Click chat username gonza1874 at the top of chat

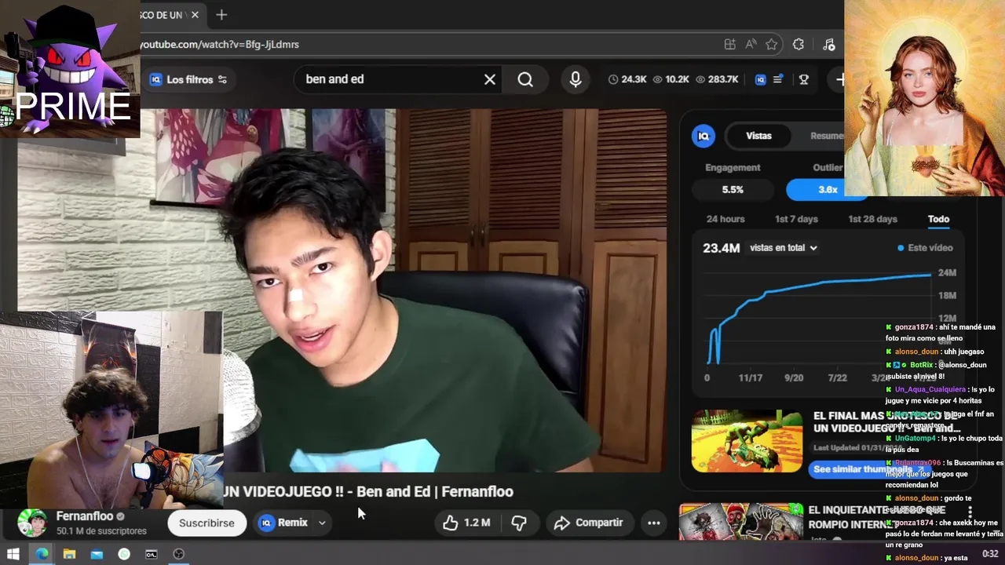915,327
